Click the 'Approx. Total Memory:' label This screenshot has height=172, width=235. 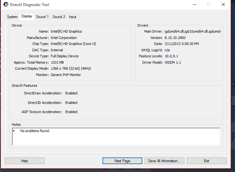pyautogui.click(x=31, y=62)
